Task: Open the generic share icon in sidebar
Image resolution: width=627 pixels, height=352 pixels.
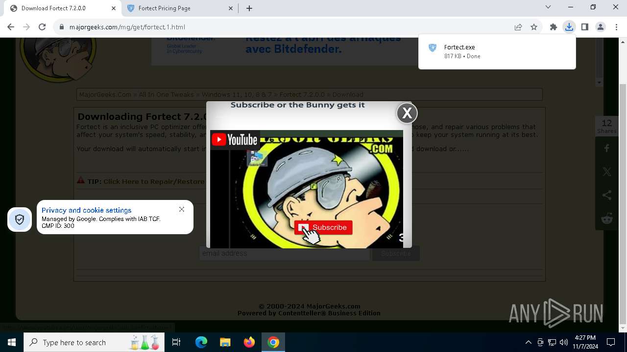Action: tap(607, 195)
